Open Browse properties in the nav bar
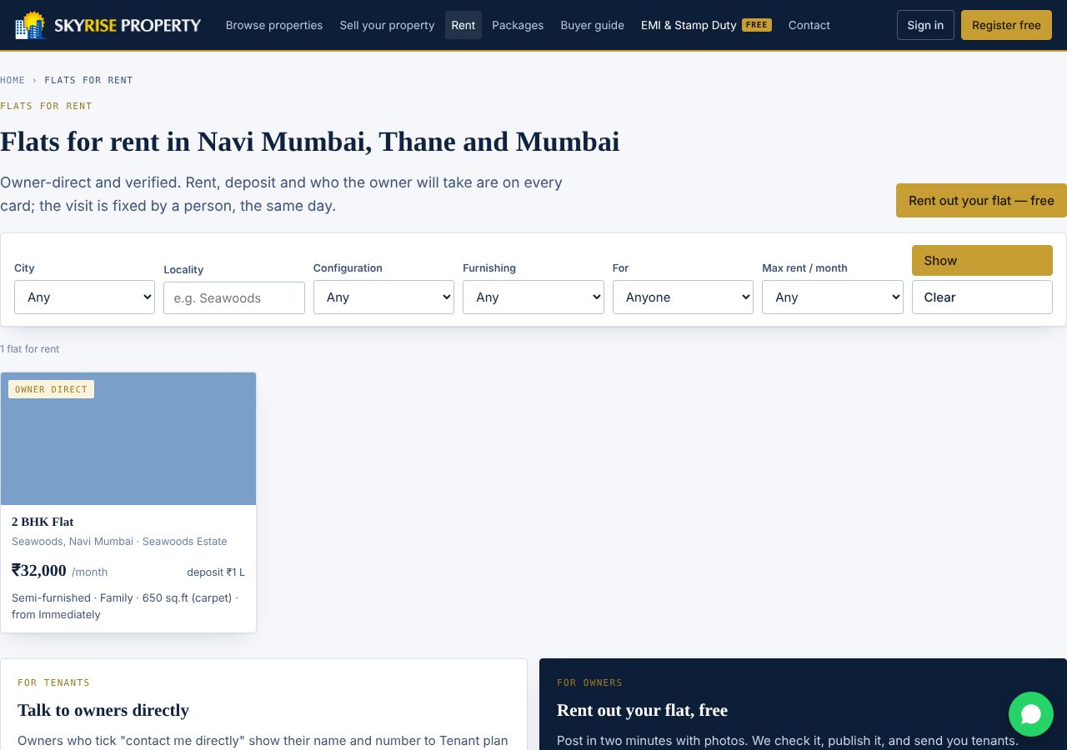Viewport: 1067px width, 750px height. point(274,25)
